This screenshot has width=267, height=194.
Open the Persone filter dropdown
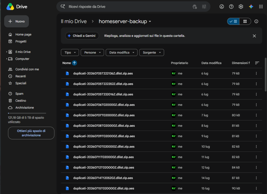[92, 52]
